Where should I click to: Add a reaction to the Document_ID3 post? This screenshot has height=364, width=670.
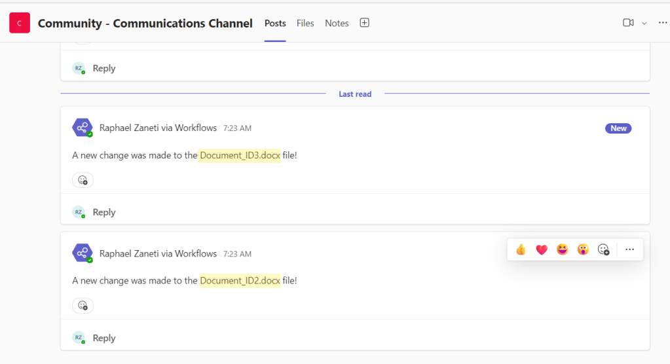83,180
